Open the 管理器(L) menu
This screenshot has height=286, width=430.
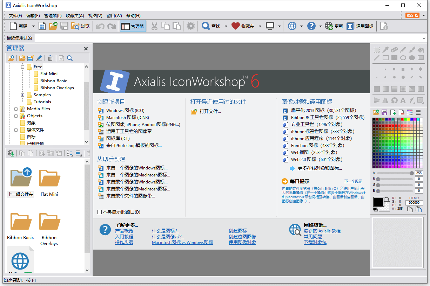[53, 16]
